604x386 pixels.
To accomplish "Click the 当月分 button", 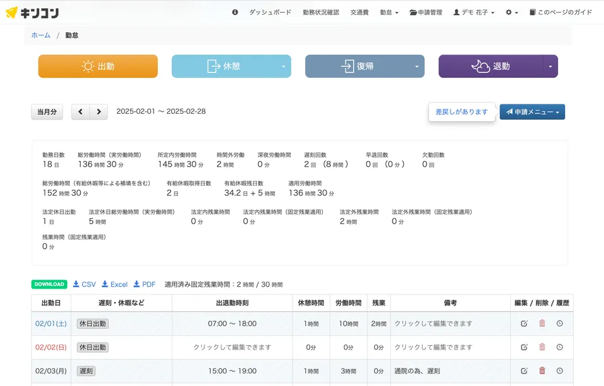I will (47, 111).
